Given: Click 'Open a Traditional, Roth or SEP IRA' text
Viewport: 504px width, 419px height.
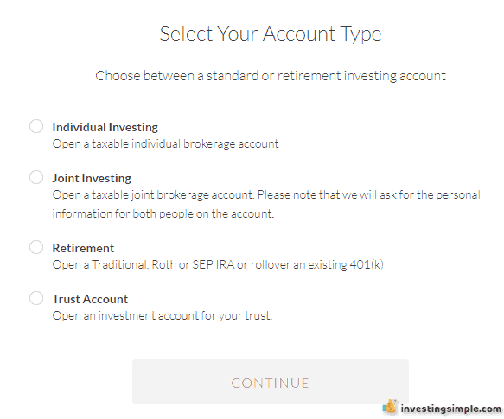Looking at the screenshot, I should click(144, 264).
